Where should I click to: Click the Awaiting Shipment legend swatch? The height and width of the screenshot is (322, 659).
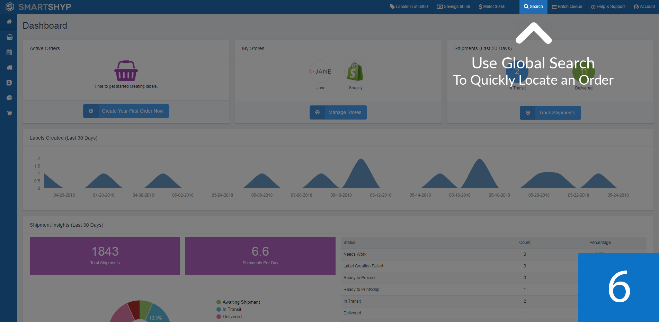(219, 302)
